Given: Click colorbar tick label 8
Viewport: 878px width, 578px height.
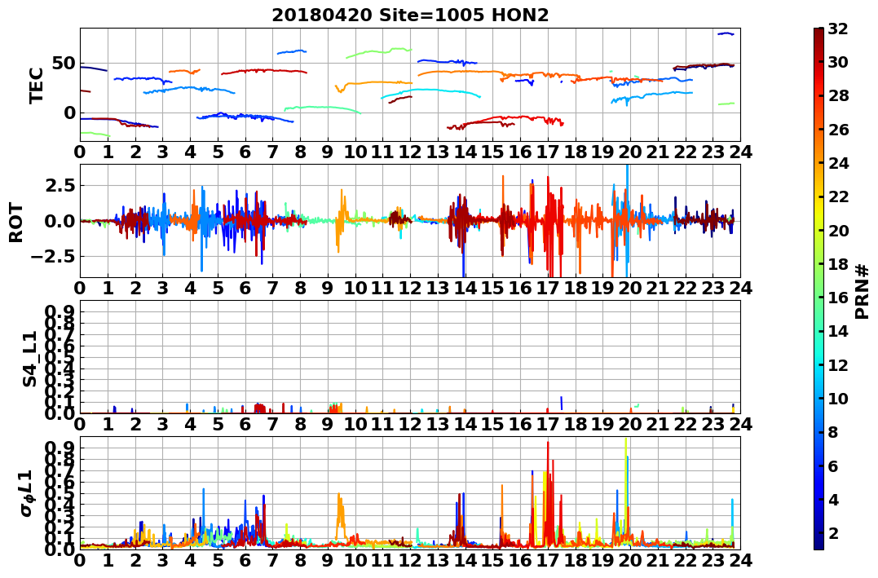Looking at the screenshot, I should (x=833, y=432).
